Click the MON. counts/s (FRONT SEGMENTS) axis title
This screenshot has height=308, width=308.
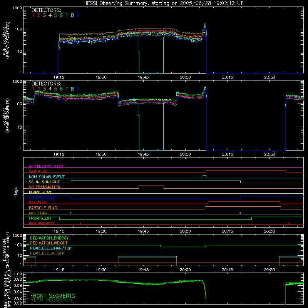click(6, 40)
